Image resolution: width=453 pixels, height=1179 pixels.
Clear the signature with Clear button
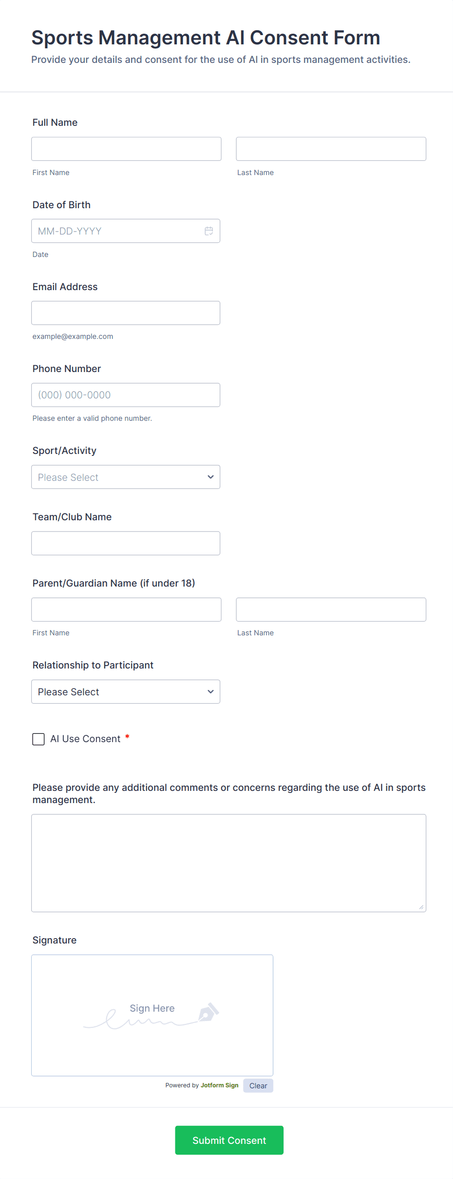[x=258, y=1085]
